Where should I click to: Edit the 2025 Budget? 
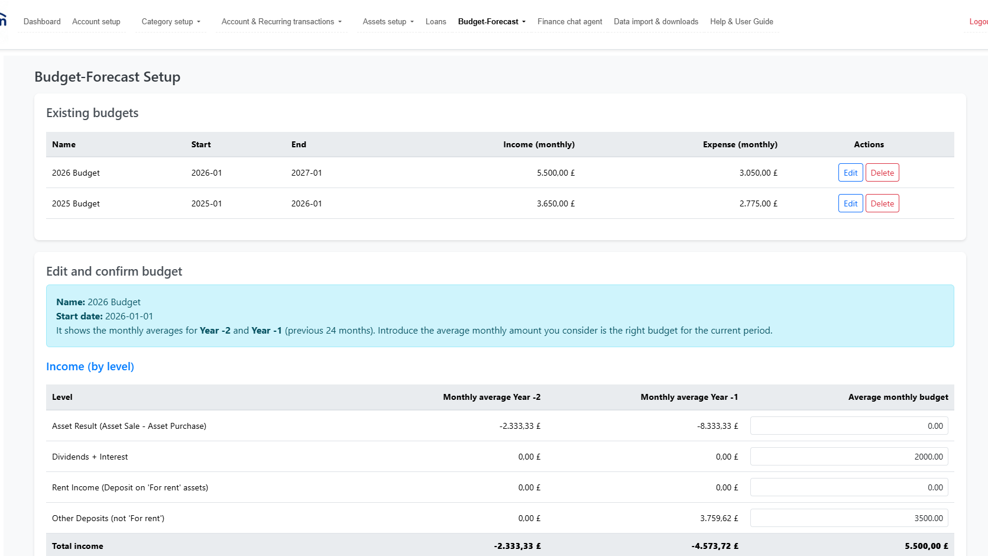(x=850, y=203)
